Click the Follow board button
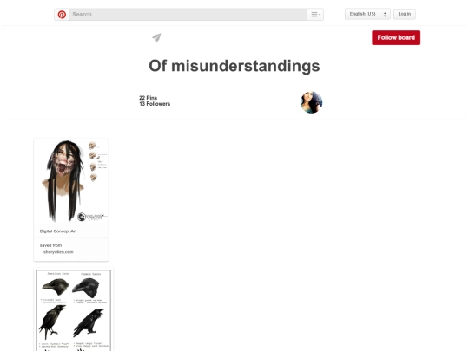Viewport: 469px width, 351px height. coord(396,37)
